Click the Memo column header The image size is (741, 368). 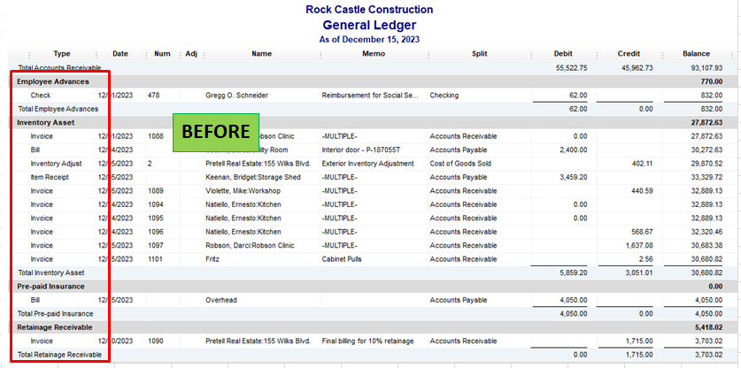tap(374, 54)
